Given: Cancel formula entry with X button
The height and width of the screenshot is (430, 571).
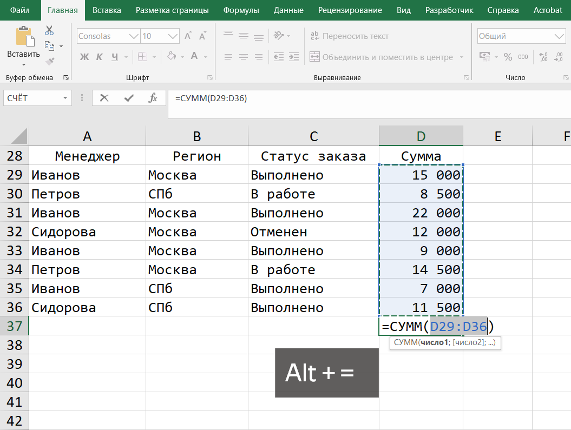Looking at the screenshot, I should coord(104,98).
